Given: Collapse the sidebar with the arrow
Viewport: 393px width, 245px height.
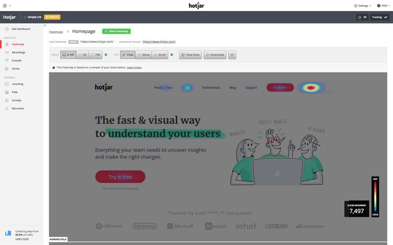Looking at the screenshot, I should click(x=45, y=25).
